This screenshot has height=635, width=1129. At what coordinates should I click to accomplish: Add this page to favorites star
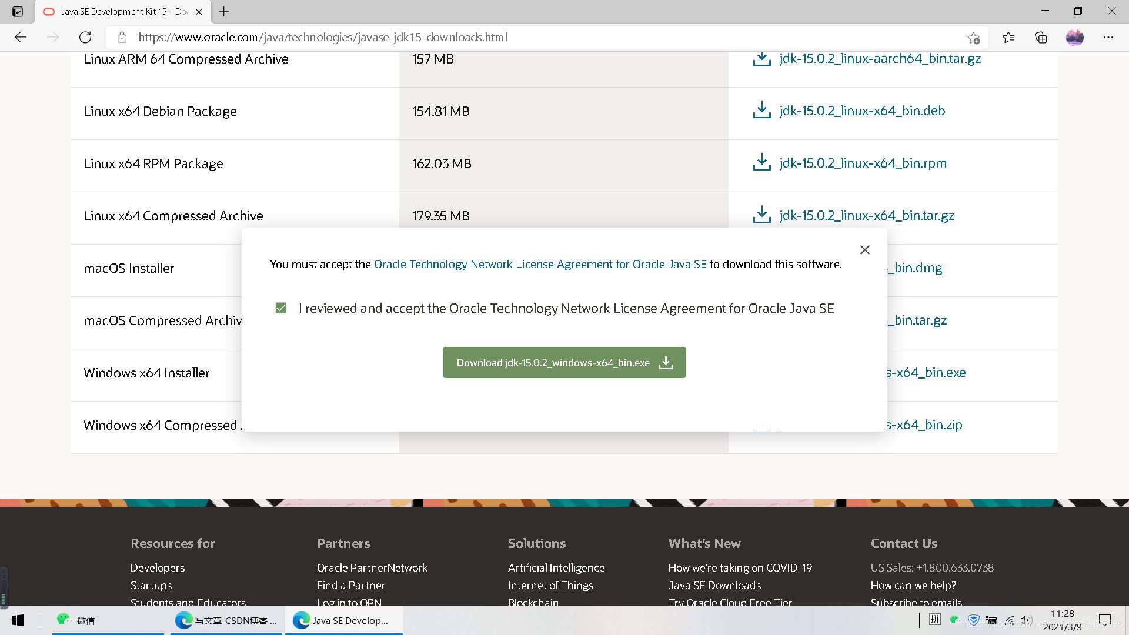[973, 38]
